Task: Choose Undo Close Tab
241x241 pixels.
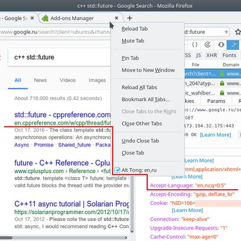Action: (x=140, y=141)
